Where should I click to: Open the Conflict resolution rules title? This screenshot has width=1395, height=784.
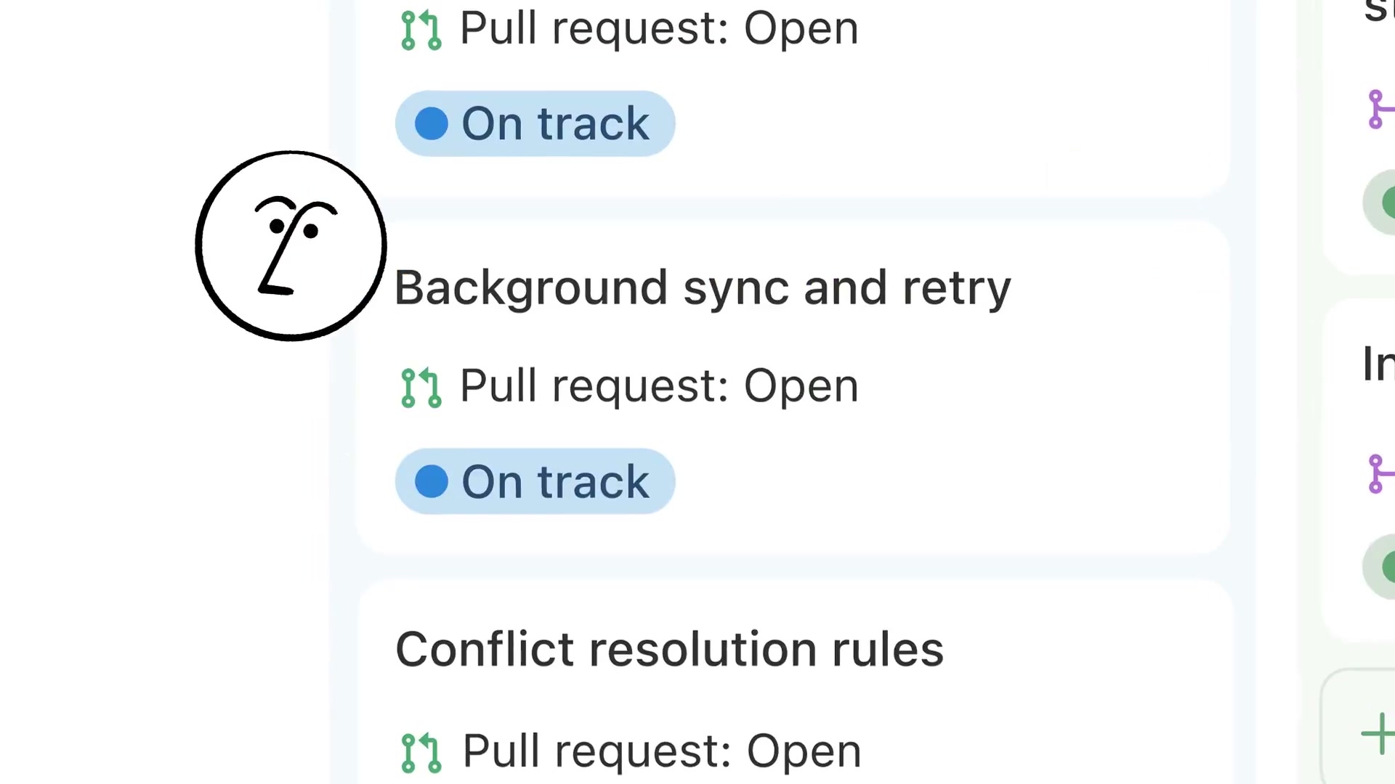point(669,649)
